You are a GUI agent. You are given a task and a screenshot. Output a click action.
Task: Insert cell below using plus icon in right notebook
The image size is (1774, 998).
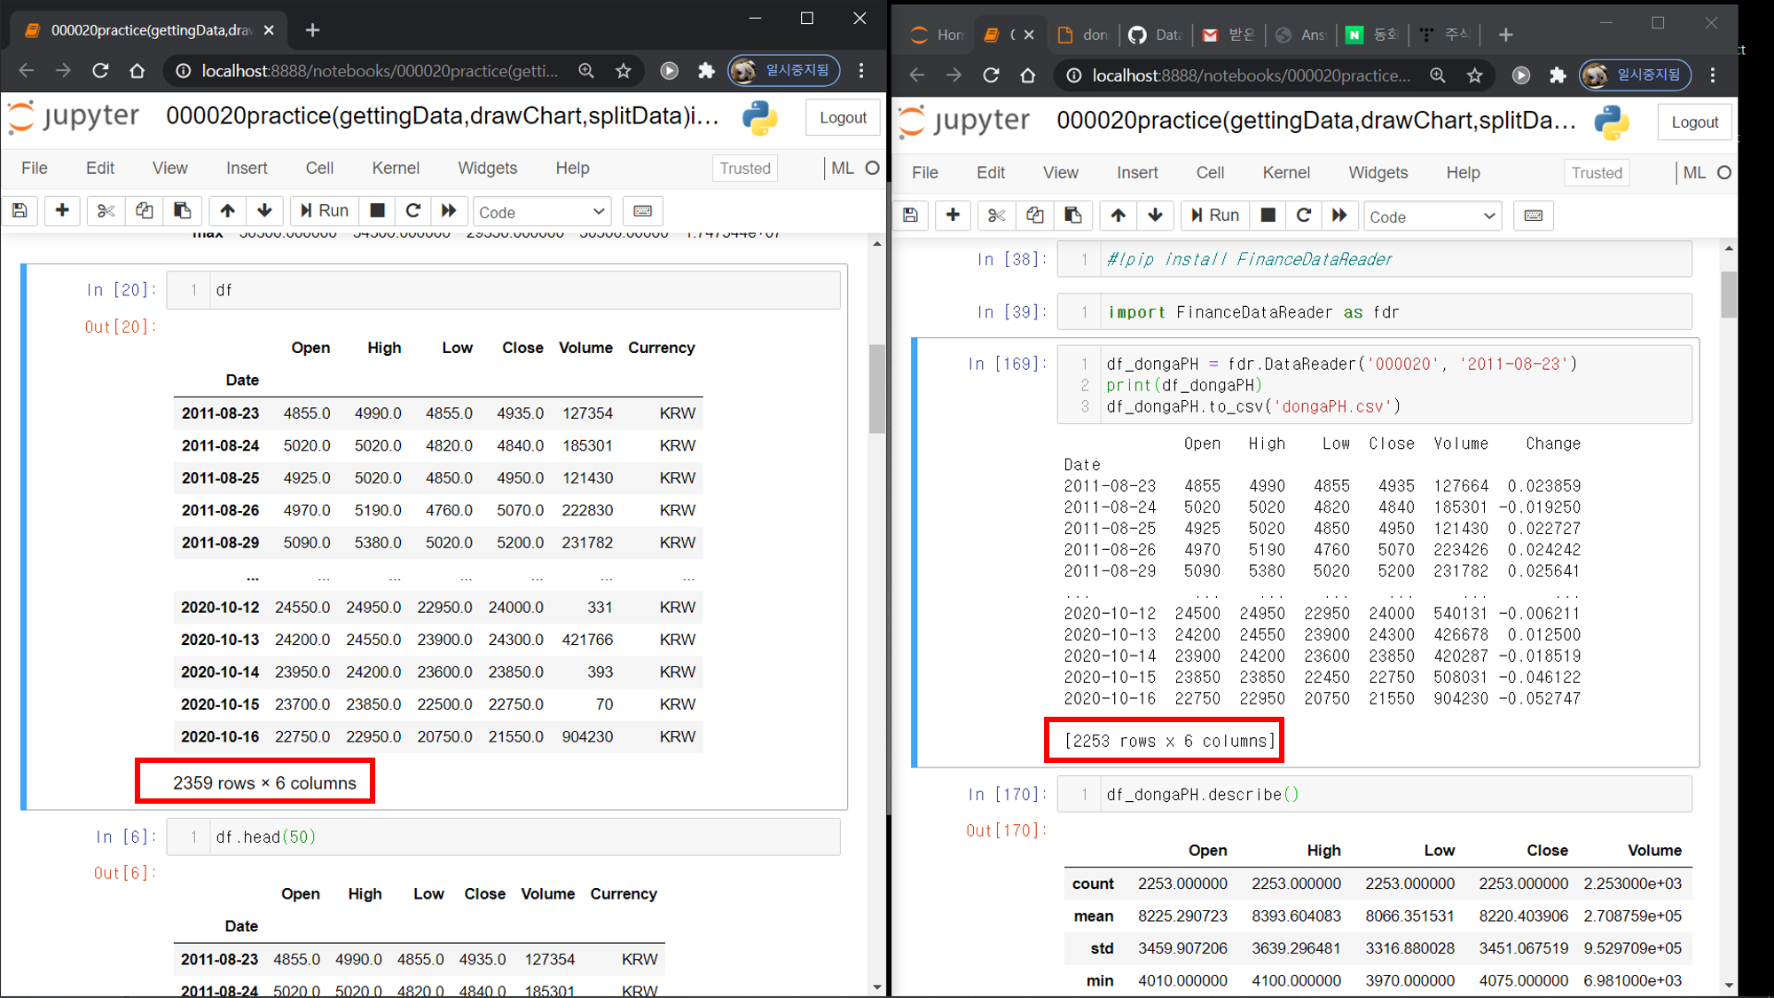[x=953, y=216]
